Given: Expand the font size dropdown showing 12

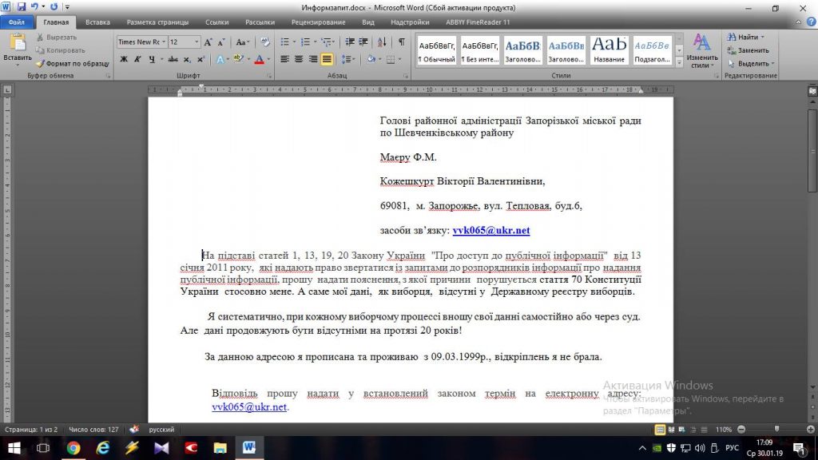Looking at the screenshot, I should click(196, 42).
